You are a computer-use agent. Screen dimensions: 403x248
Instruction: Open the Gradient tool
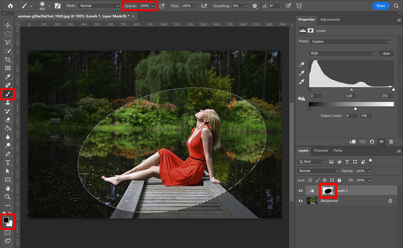(x=8, y=128)
